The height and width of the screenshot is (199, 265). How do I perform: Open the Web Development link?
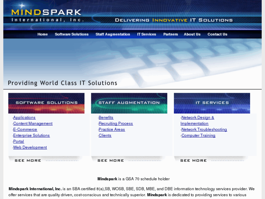coord(30,148)
